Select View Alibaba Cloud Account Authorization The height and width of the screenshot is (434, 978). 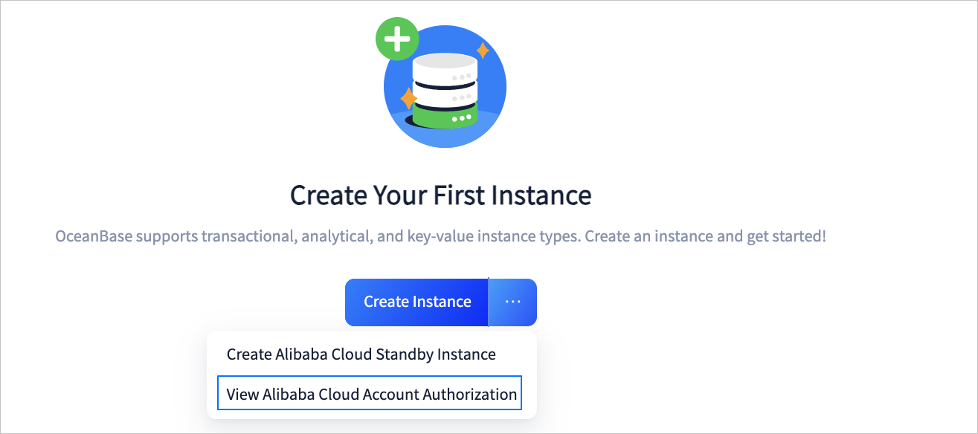click(371, 394)
